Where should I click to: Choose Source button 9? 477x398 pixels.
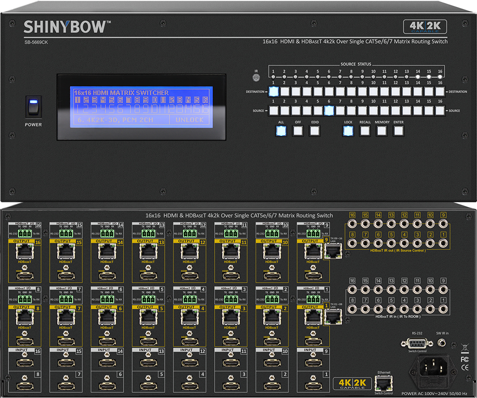point(363,111)
